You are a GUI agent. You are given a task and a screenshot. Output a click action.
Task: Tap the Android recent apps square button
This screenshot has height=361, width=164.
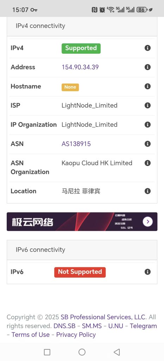coord(47,352)
